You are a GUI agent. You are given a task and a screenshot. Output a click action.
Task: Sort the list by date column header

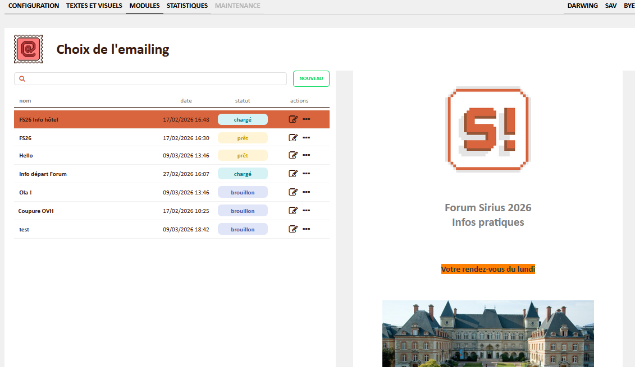(186, 101)
